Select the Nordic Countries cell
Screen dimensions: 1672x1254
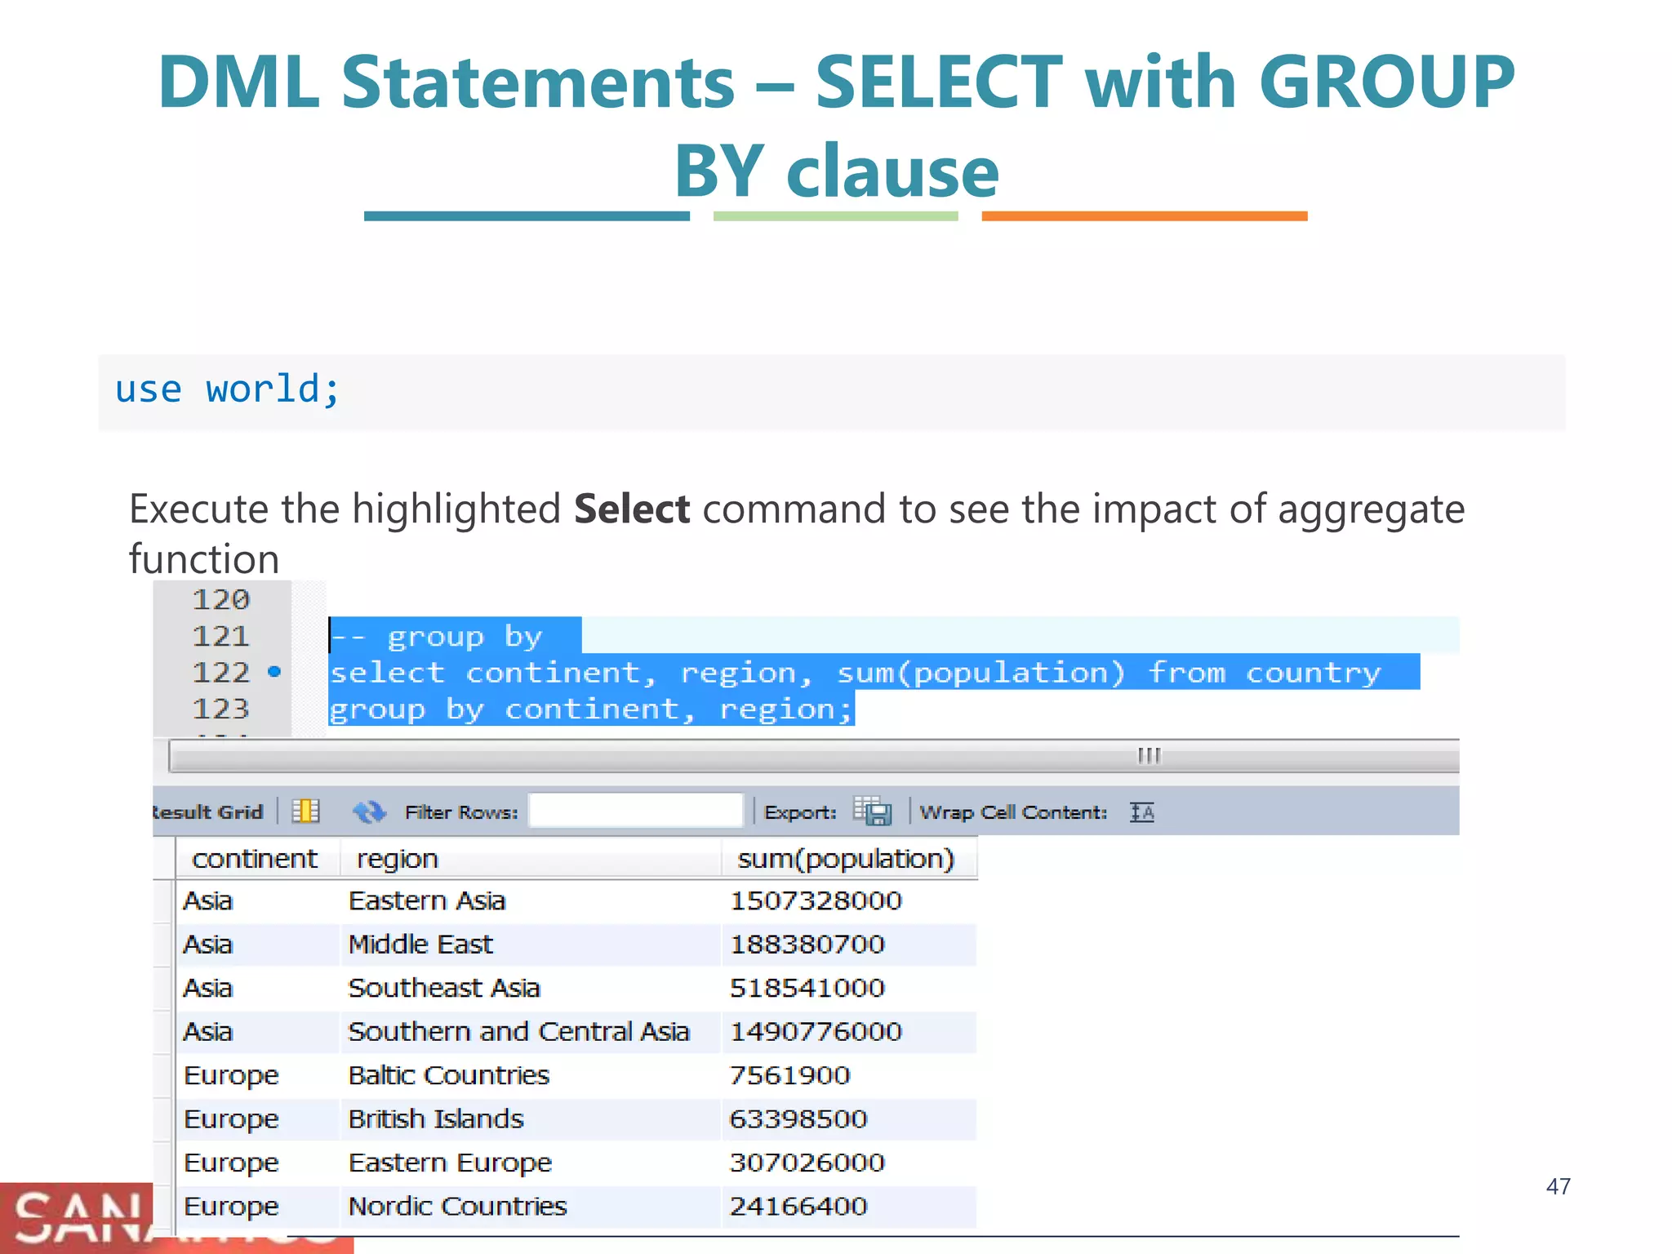pyautogui.click(x=530, y=1207)
